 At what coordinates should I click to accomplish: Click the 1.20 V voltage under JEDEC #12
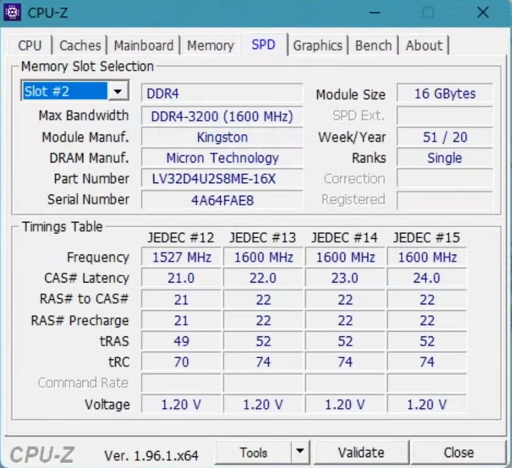point(181,405)
